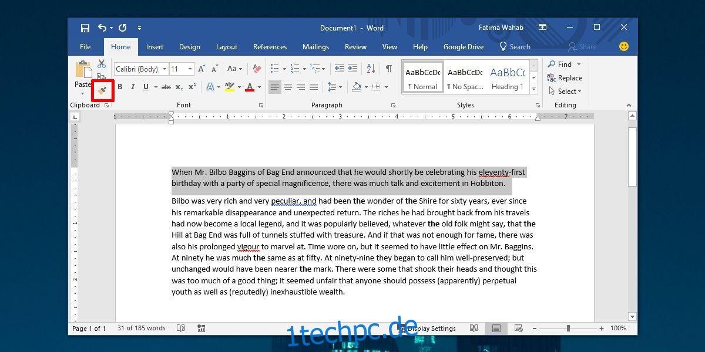Toggle Strikethrough formatting
The image size is (705, 352).
coord(166,87)
